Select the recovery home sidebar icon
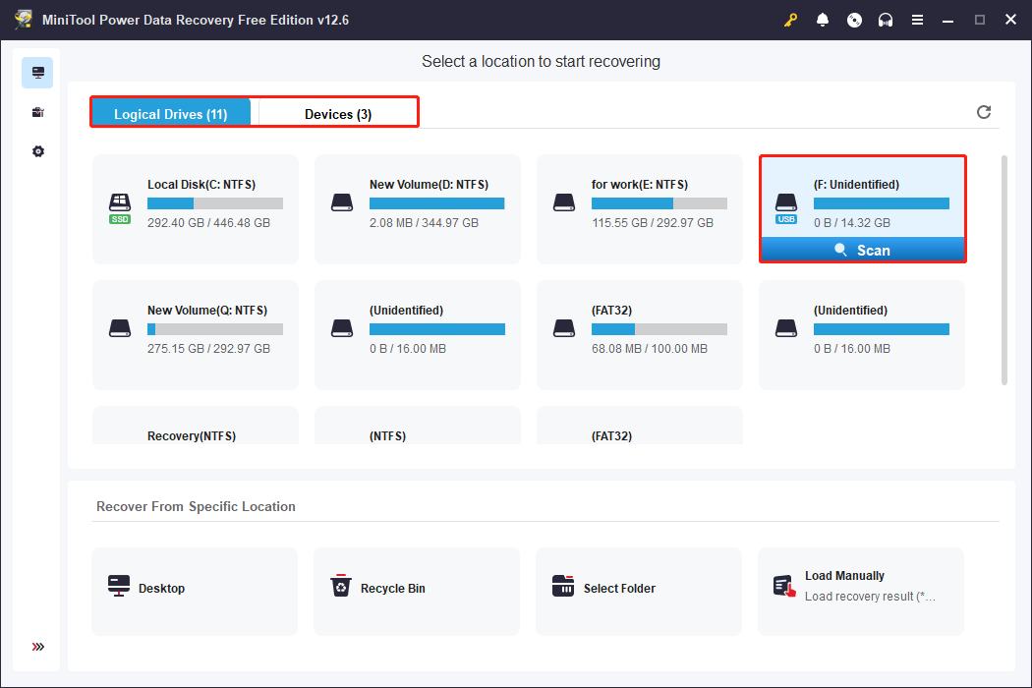The width and height of the screenshot is (1032, 688). [37, 73]
